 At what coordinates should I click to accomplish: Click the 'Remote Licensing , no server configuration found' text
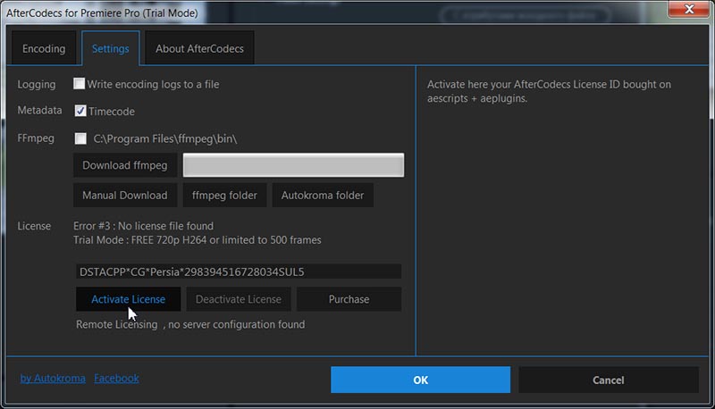[190, 324]
